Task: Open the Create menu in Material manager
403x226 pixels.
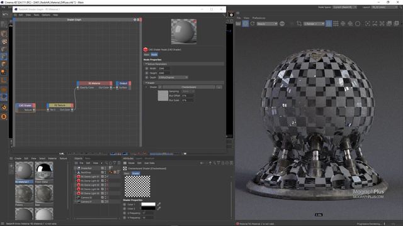Action: point(18,158)
